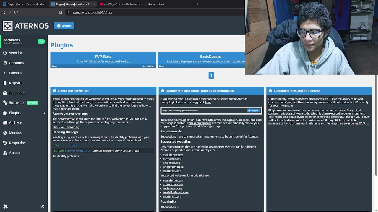Image resolution: width=378 pixels, height=212 pixels.
Task: Click the Jugadores people icon
Action: [x=5, y=93]
